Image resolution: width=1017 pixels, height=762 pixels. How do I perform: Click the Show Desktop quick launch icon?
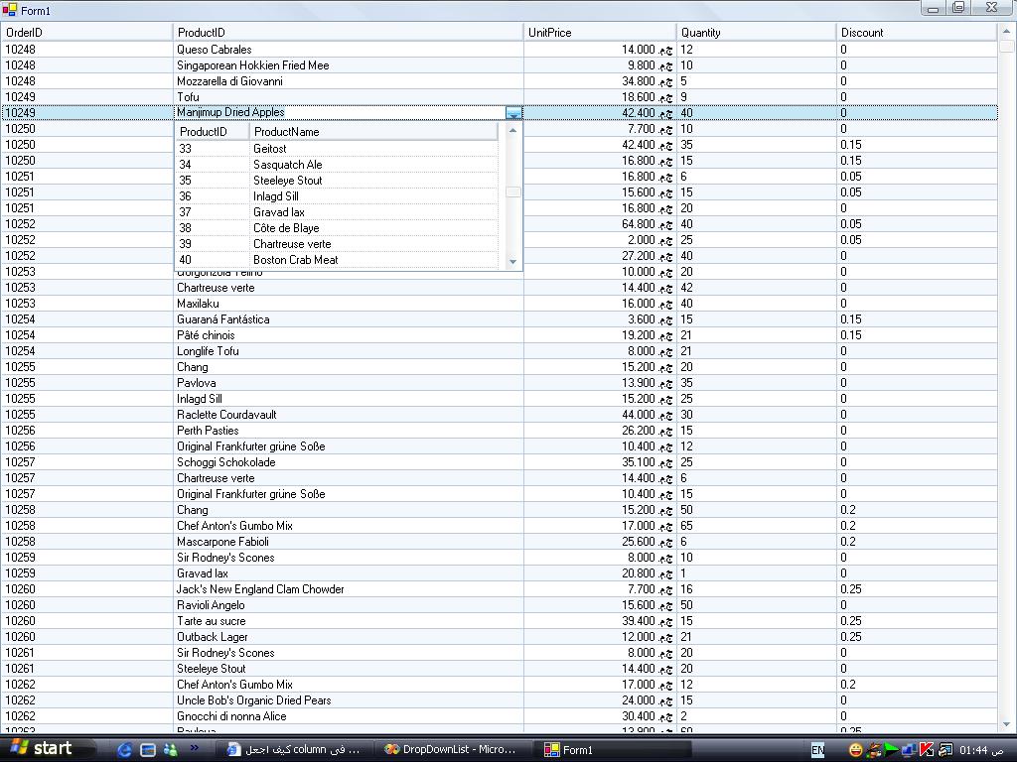148,750
